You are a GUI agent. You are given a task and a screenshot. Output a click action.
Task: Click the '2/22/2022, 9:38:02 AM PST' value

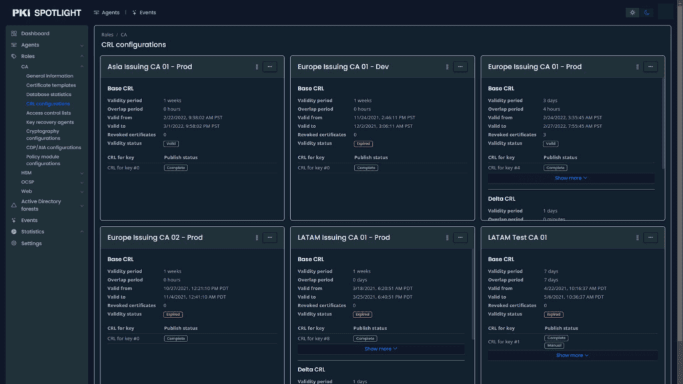point(193,117)
